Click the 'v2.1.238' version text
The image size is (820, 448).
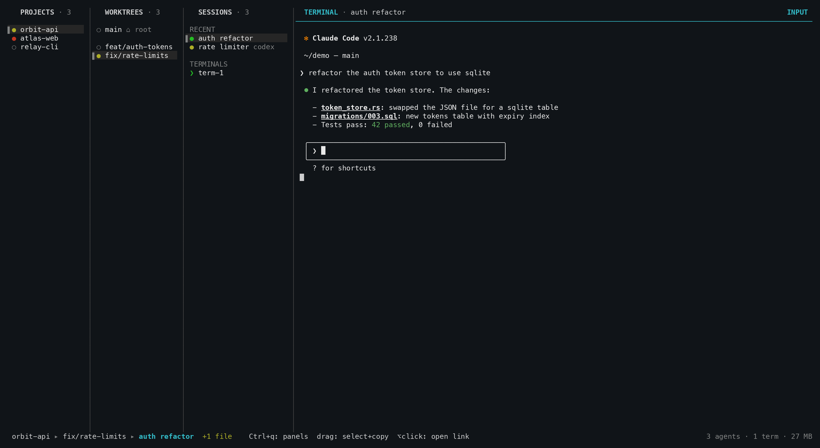380,38
